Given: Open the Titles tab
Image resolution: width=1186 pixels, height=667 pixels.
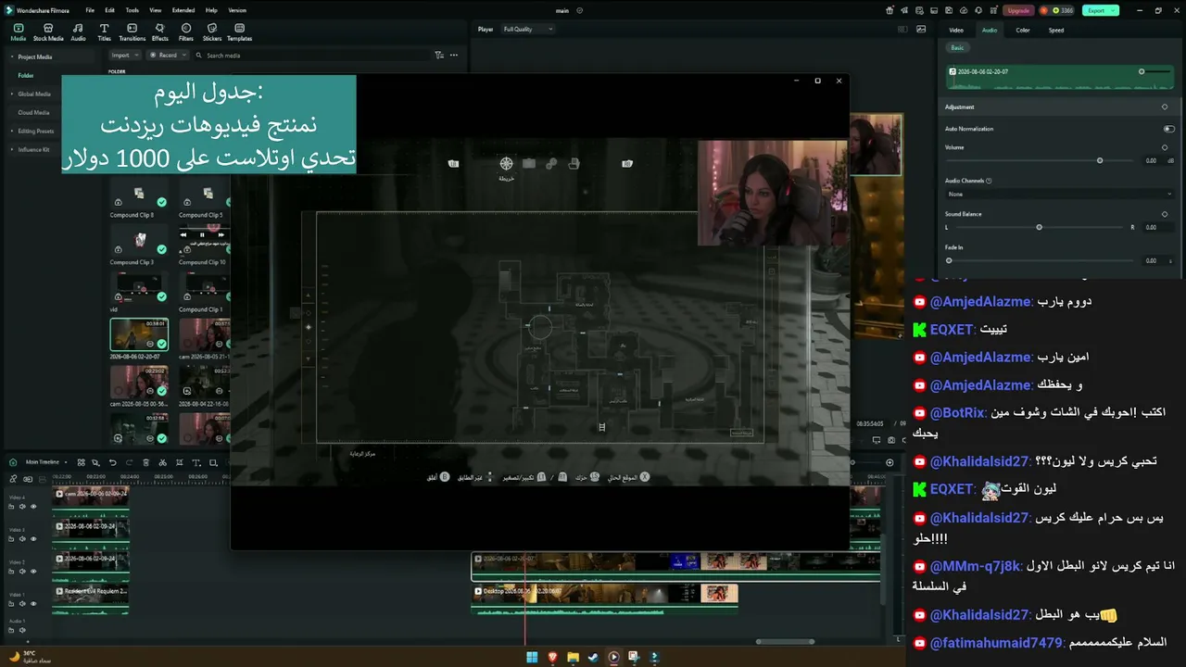Looking at the screenshot, I should (x=104, y=32).
